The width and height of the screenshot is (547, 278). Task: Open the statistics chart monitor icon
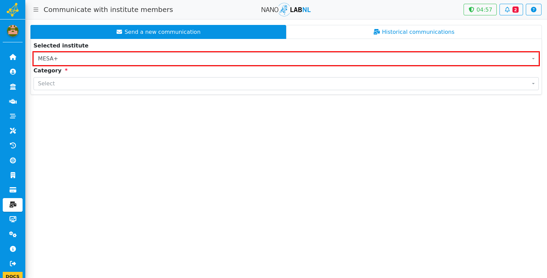(x=13, y=219)
